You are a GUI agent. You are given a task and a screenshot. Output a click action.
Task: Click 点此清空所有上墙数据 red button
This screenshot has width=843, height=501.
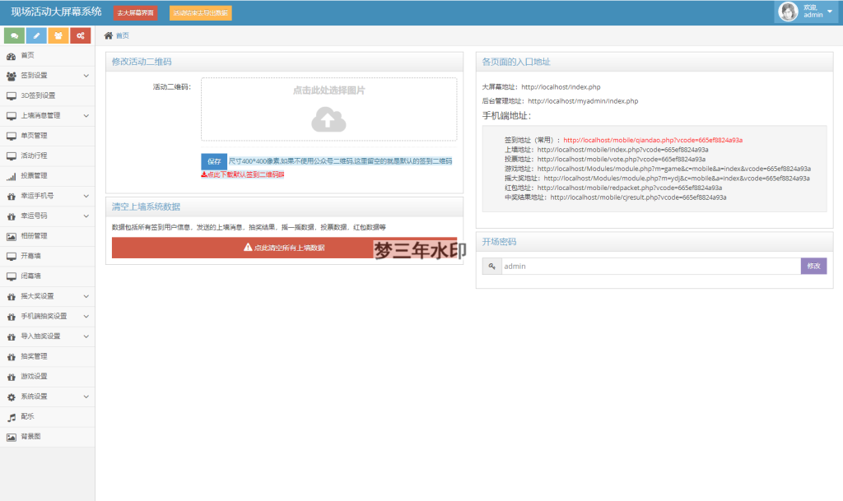284,248
